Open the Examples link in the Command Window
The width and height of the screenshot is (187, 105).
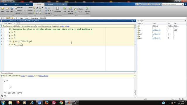(30, 76)
